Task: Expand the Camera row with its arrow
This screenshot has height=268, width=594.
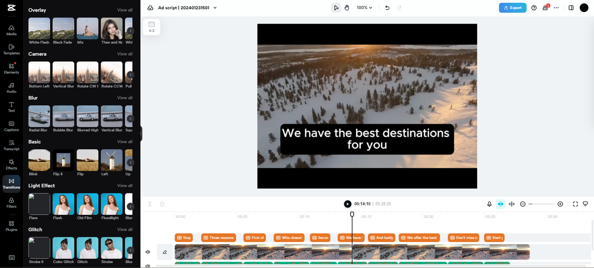Action: [x=130, y=75]
